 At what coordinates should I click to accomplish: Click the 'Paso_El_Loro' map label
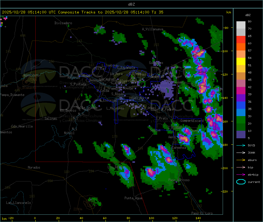[x=202, y=213]
